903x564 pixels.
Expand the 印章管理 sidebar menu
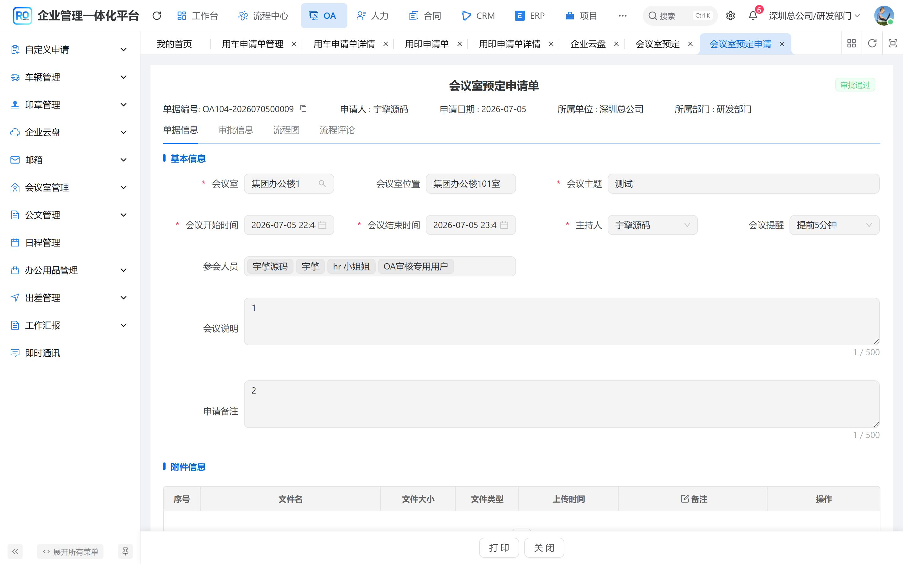click(69, 105)
